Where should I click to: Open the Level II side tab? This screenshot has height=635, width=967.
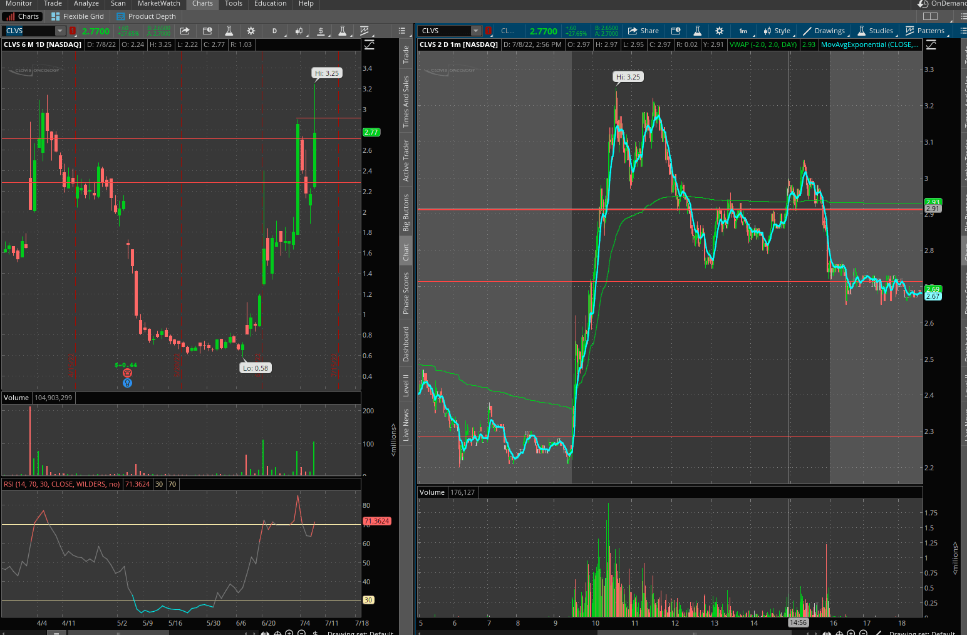406,385
